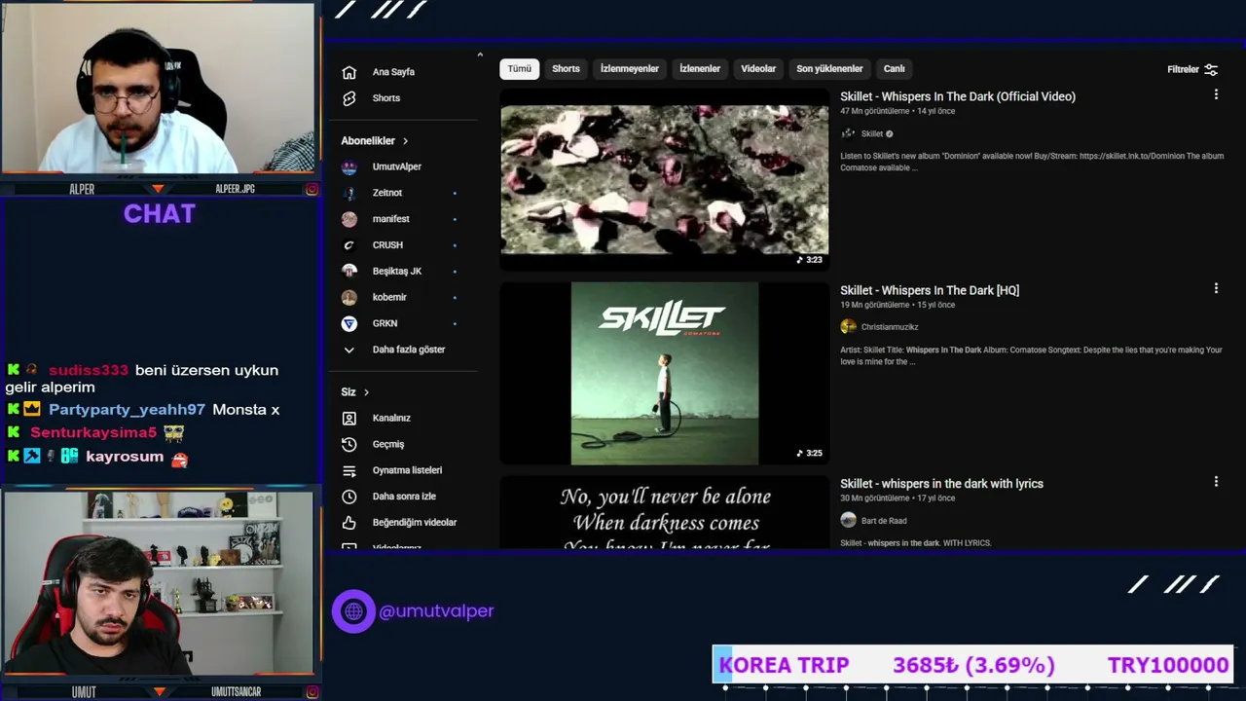The height and width of the screenshot is (701, 1246).
Task: Open the Beşiktaş JK subscription channel
Action: [x=396, y=271]
